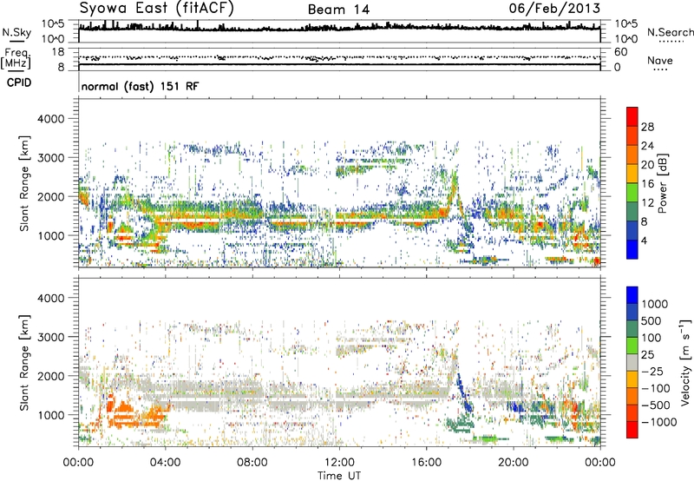Pick the light green segment of Power color bar

click(632, 193)
